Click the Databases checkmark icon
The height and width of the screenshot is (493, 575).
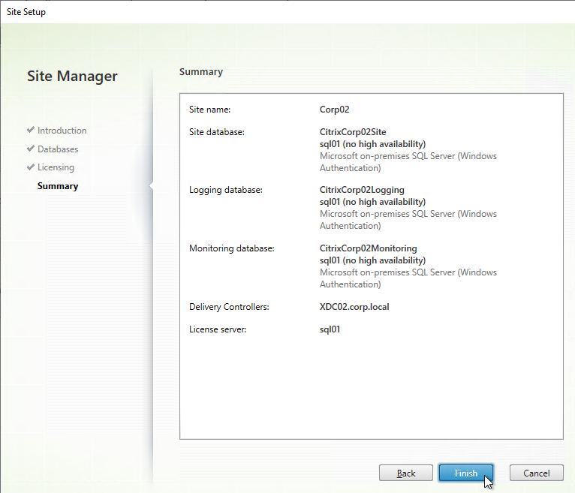(x=31, y=149)
